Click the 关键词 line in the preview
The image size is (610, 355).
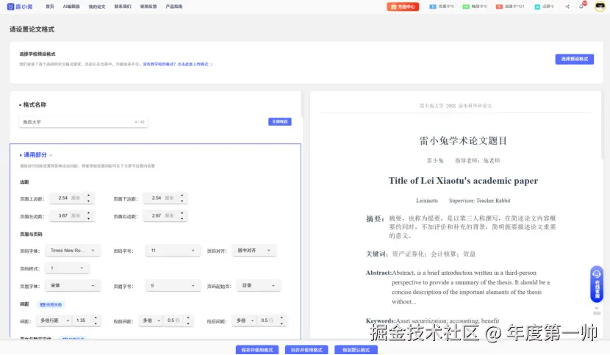(x=420, y=254)
